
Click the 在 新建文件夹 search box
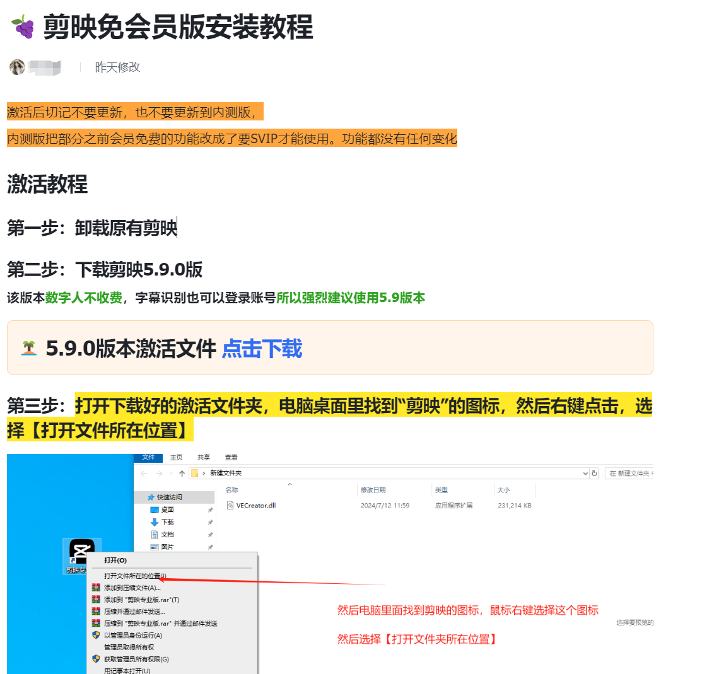(x=629, y=474)
